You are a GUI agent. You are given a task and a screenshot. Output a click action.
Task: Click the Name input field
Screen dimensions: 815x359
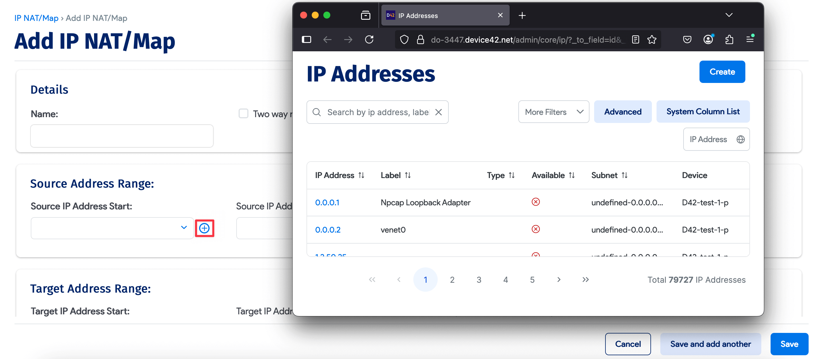pyautogui.click(x=122, y=136)
